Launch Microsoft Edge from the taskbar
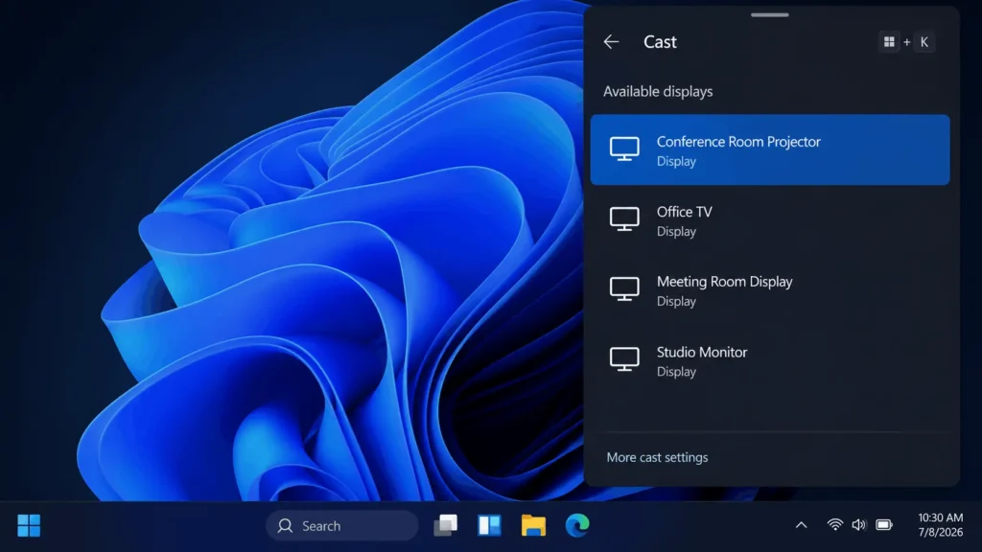Image resolution: width=982 pixels, height=552 pixels. (x=576, y=526)
